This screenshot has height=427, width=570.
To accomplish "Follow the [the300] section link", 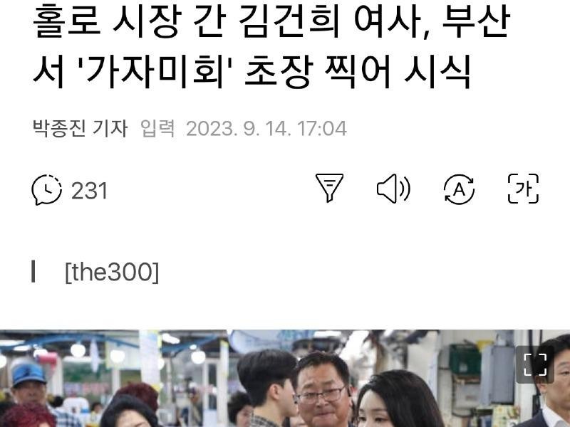I will tap(112, 272).
